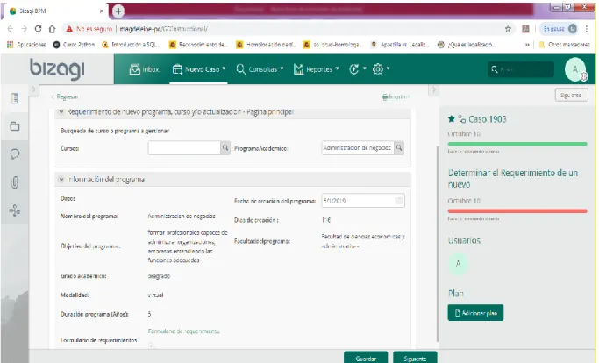This screenshot has width=599, height=363.
Task: Open Apostilla vs Legaliz bookmark
Action: 400,45
